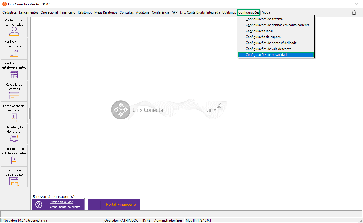Open Linx Conta Digital Integrada menu

(x=200, y=12)
